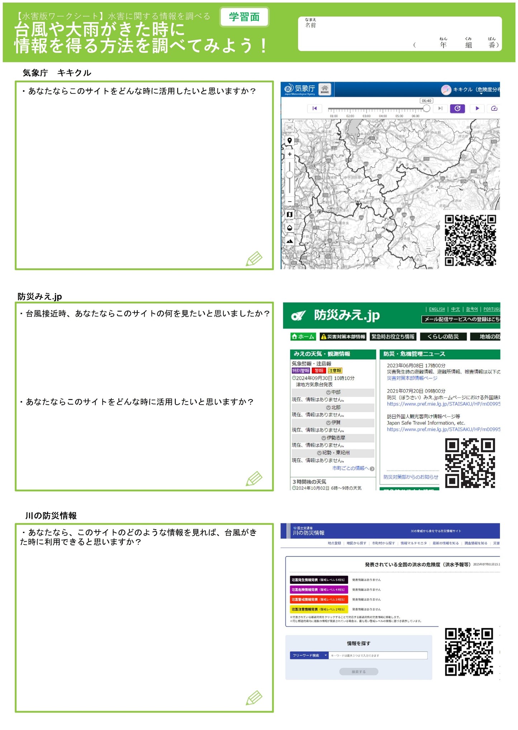Open the フリーワード検索 dropdown

(309, 655)
